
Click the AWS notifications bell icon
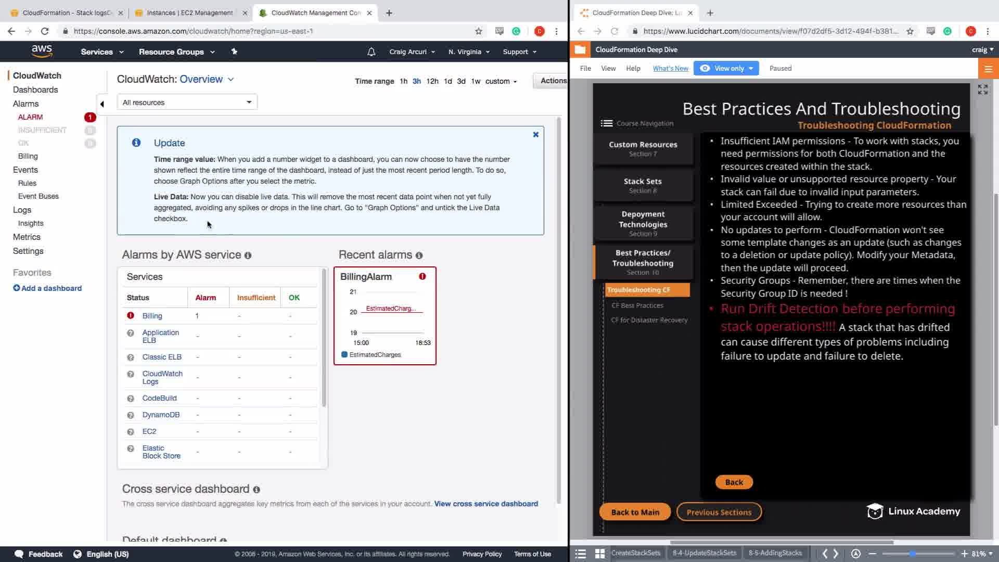[371, 52]
